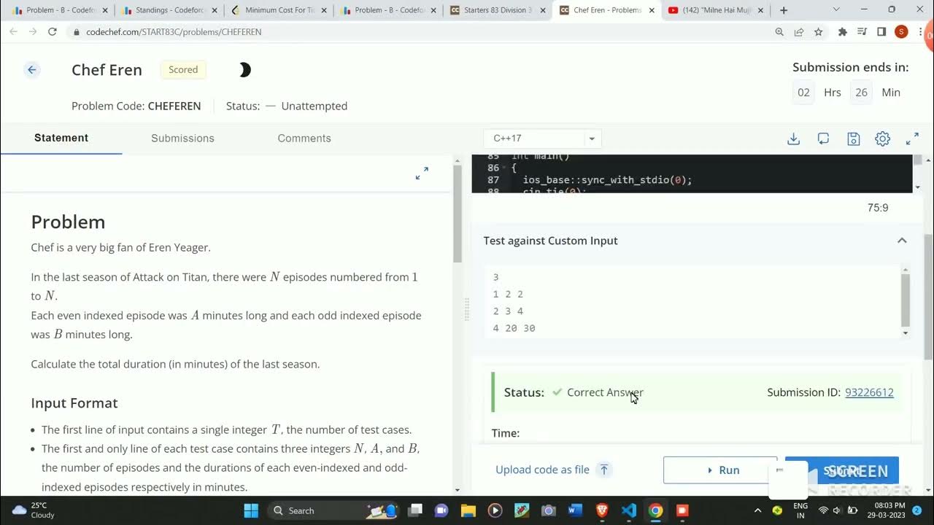Close the Chef Eren browser tab
Viewport: 934px width, 525px height.
tap(650, 10)
